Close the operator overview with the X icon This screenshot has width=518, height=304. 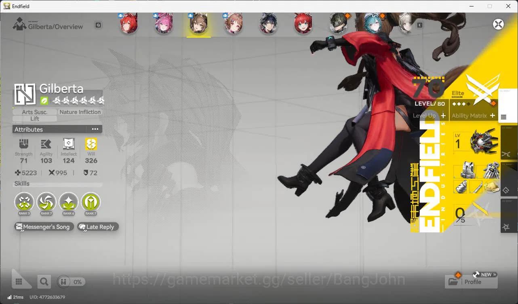click(498, 24)
